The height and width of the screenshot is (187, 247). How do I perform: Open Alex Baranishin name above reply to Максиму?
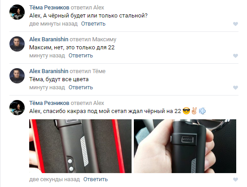pyautogui.click(x=49, y=39)
